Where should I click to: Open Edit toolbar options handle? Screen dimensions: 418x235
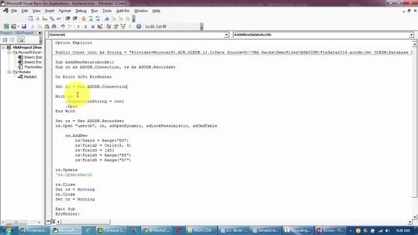coord(134,18)
